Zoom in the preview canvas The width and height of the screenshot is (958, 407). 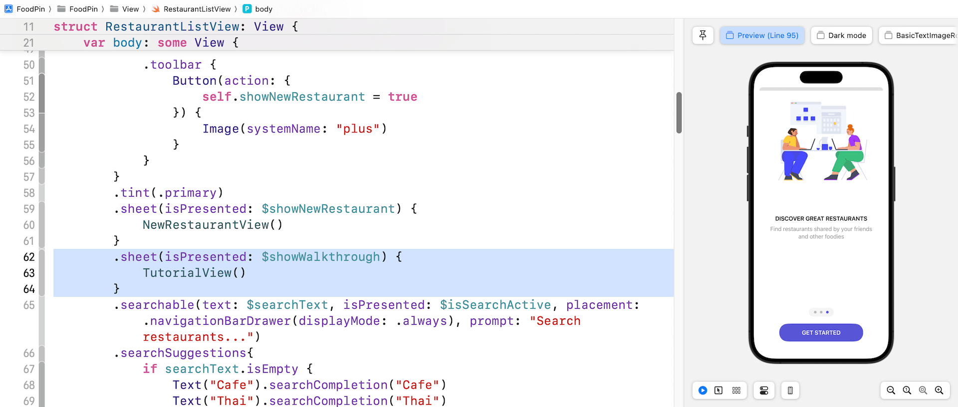pos(939,391)
